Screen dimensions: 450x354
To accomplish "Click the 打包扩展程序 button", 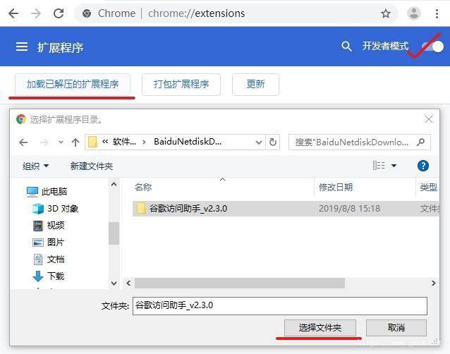I will (x=181, y=85).
